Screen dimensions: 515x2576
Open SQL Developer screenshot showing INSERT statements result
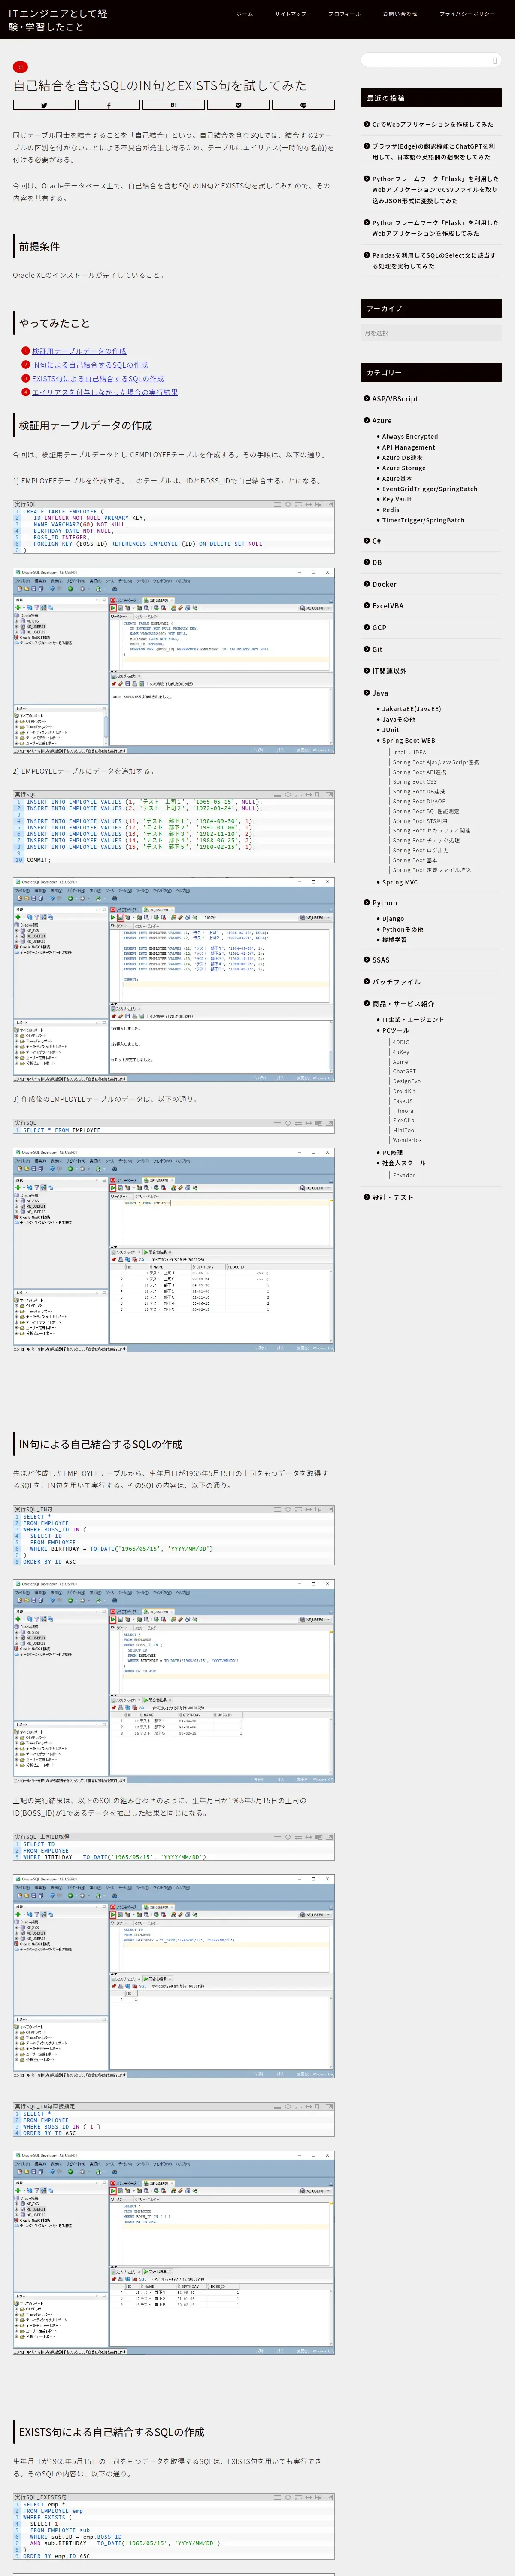coord(174,980)
